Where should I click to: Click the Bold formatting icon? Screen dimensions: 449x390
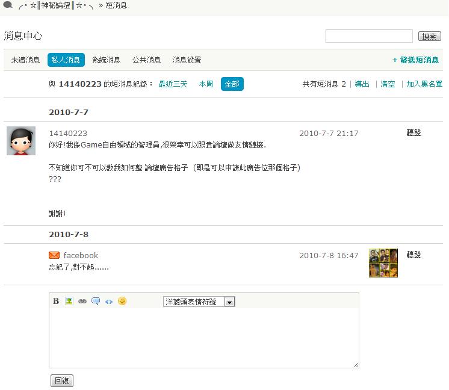(x=56, y=301)
